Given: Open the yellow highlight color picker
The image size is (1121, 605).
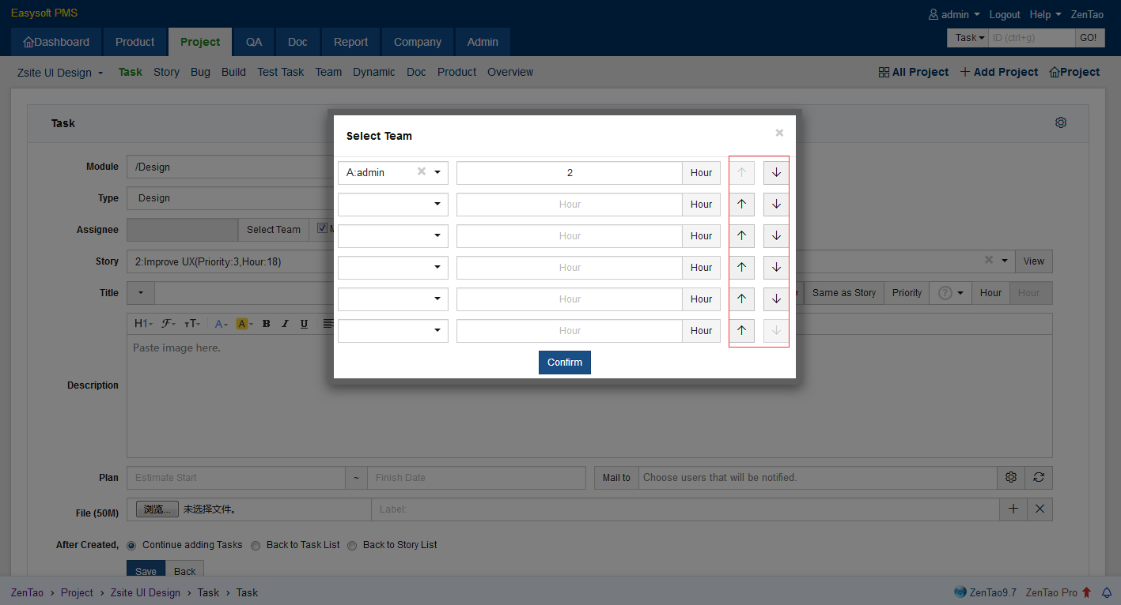Looking at the screenshot, I should [x=244, y=324].
